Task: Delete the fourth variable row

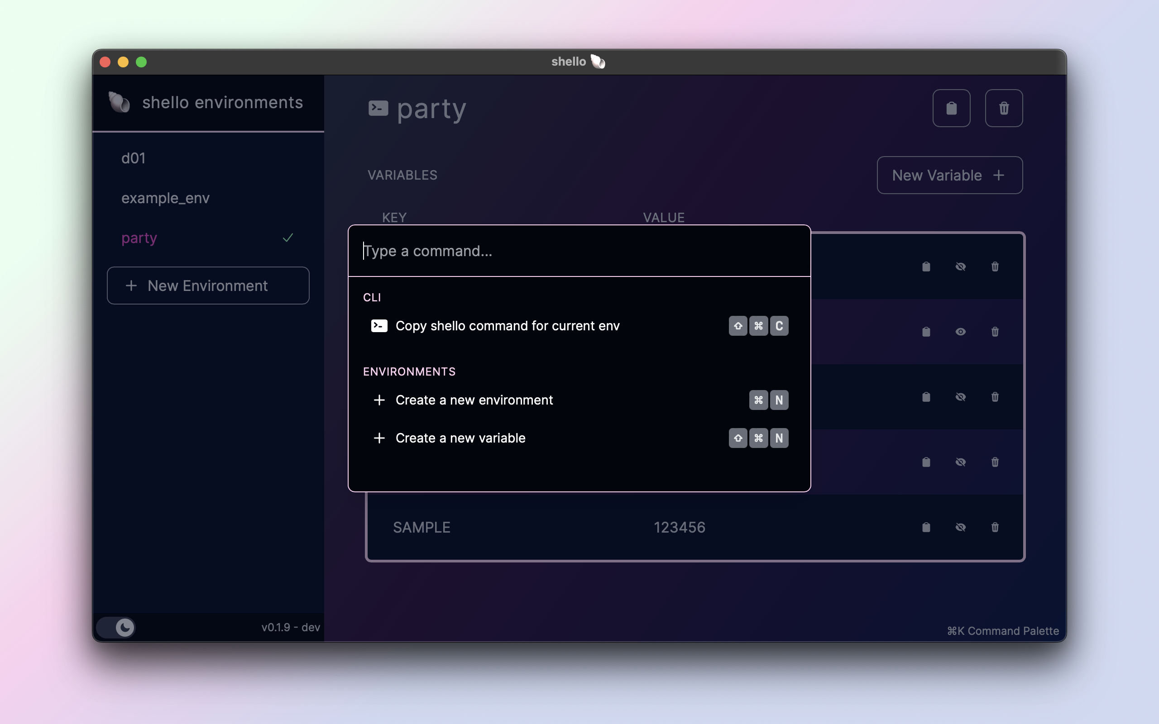Action: click(x=995, y=462)
